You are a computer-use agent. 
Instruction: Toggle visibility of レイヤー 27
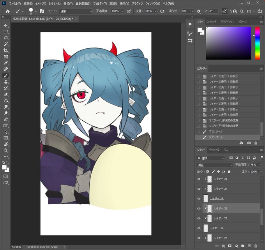pos(199,189)
